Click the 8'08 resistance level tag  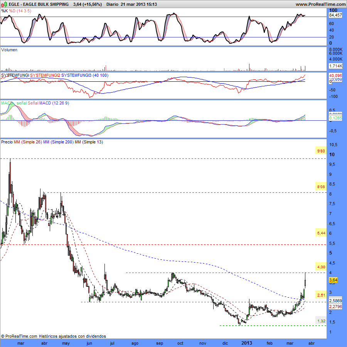coord(321,187)
